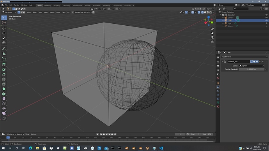Image resolution: width=269 pixels, height=151 pixels.
Task: Click the viewport pan hand icon
Action: pyautogui.click(x=212, y=33)
